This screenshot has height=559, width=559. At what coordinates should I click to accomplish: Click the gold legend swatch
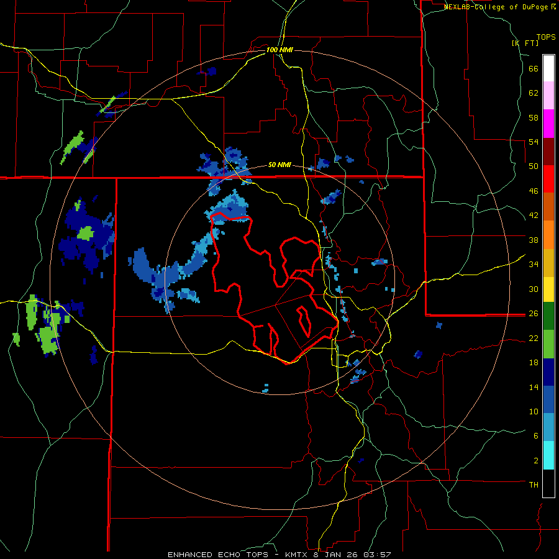point(548,263)
